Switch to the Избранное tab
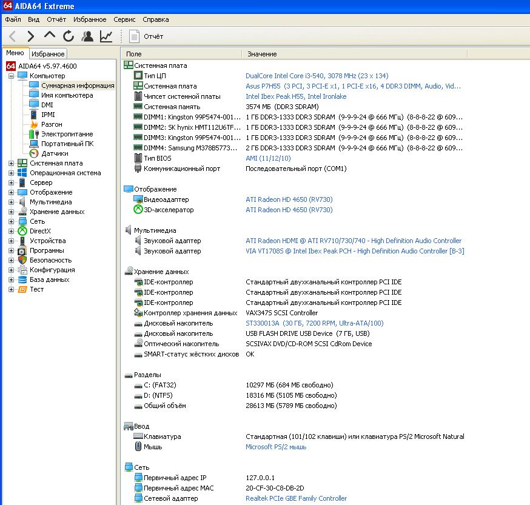 pyautogui.click(x=48, y=54)
